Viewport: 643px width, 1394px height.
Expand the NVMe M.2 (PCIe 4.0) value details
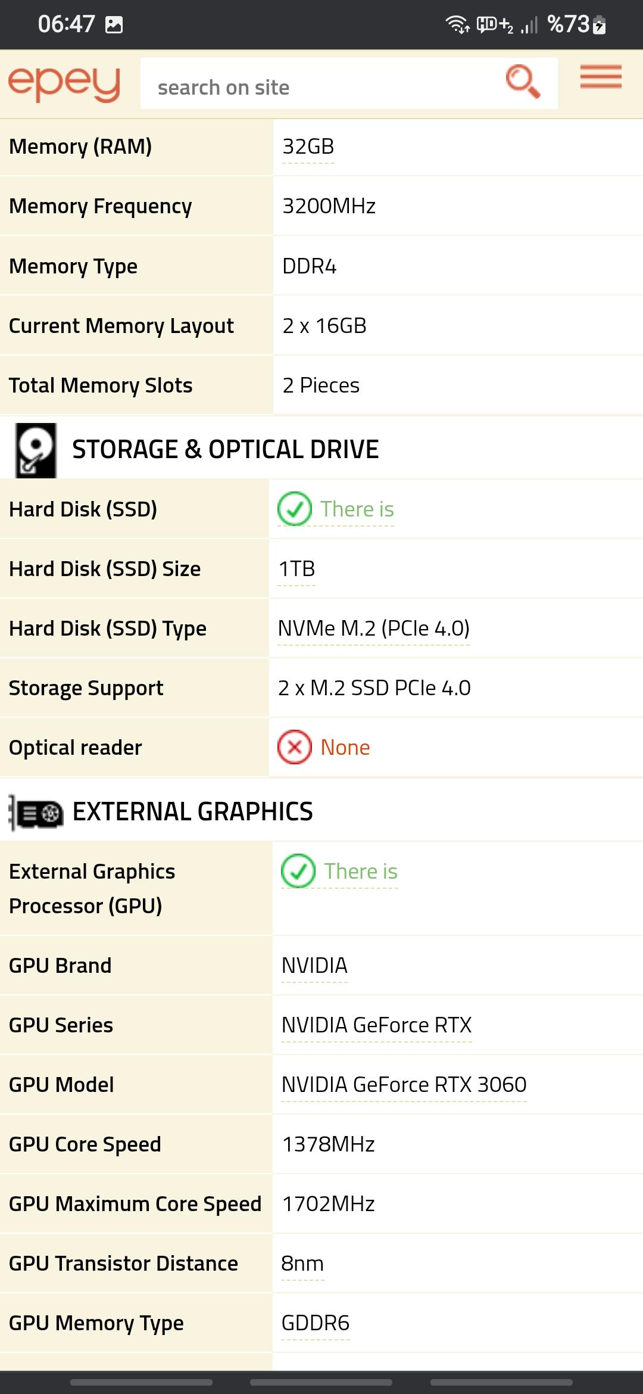(375, 628)
